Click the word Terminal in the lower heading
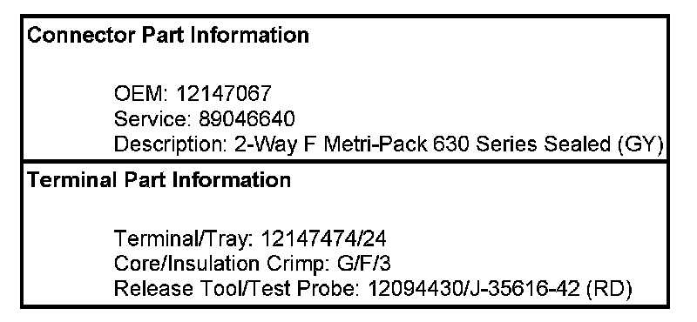 coord(72,180)
